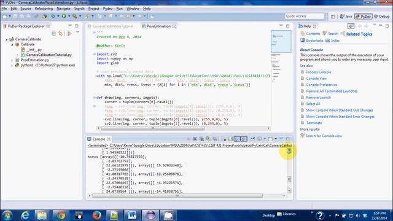Open the Navigate menu
The height and width of the screenshot is (221, 393).
point(63,9)
